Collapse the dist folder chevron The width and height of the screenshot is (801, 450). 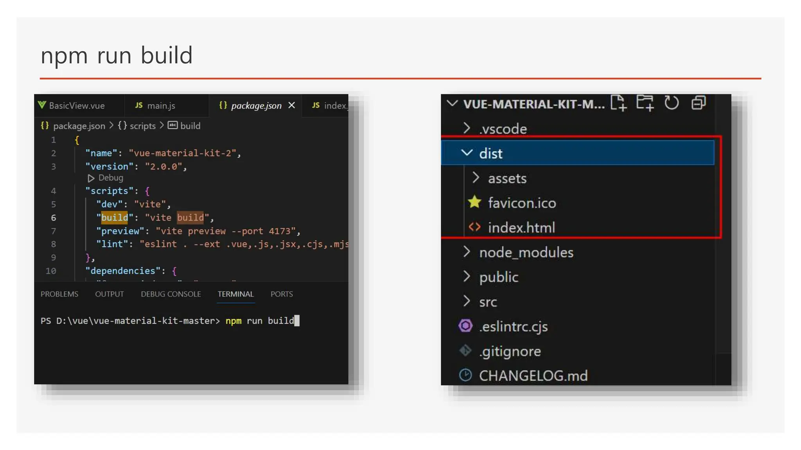pos(467,153)
